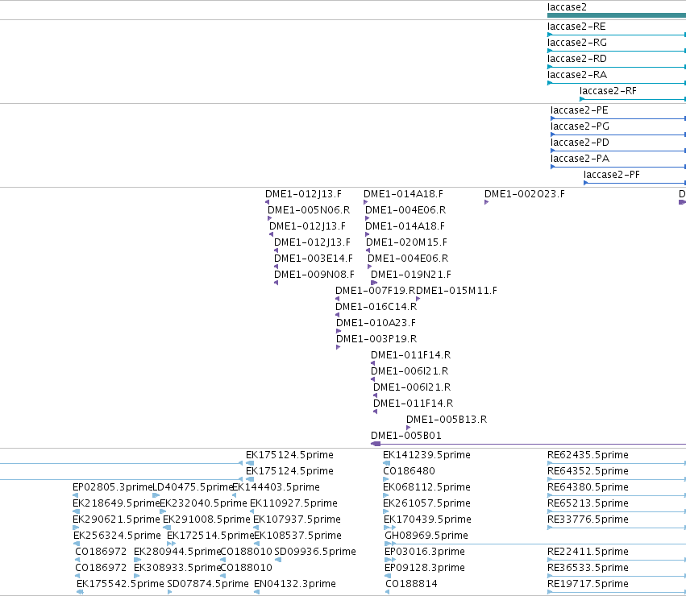The width and height of the screenshot is (686, 596).
Task: Click the laccase2-RA transcript
Action: 576,75
